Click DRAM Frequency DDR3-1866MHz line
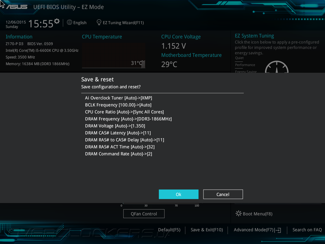The width and height of the screenshot is (325, 244). [128, 119]
